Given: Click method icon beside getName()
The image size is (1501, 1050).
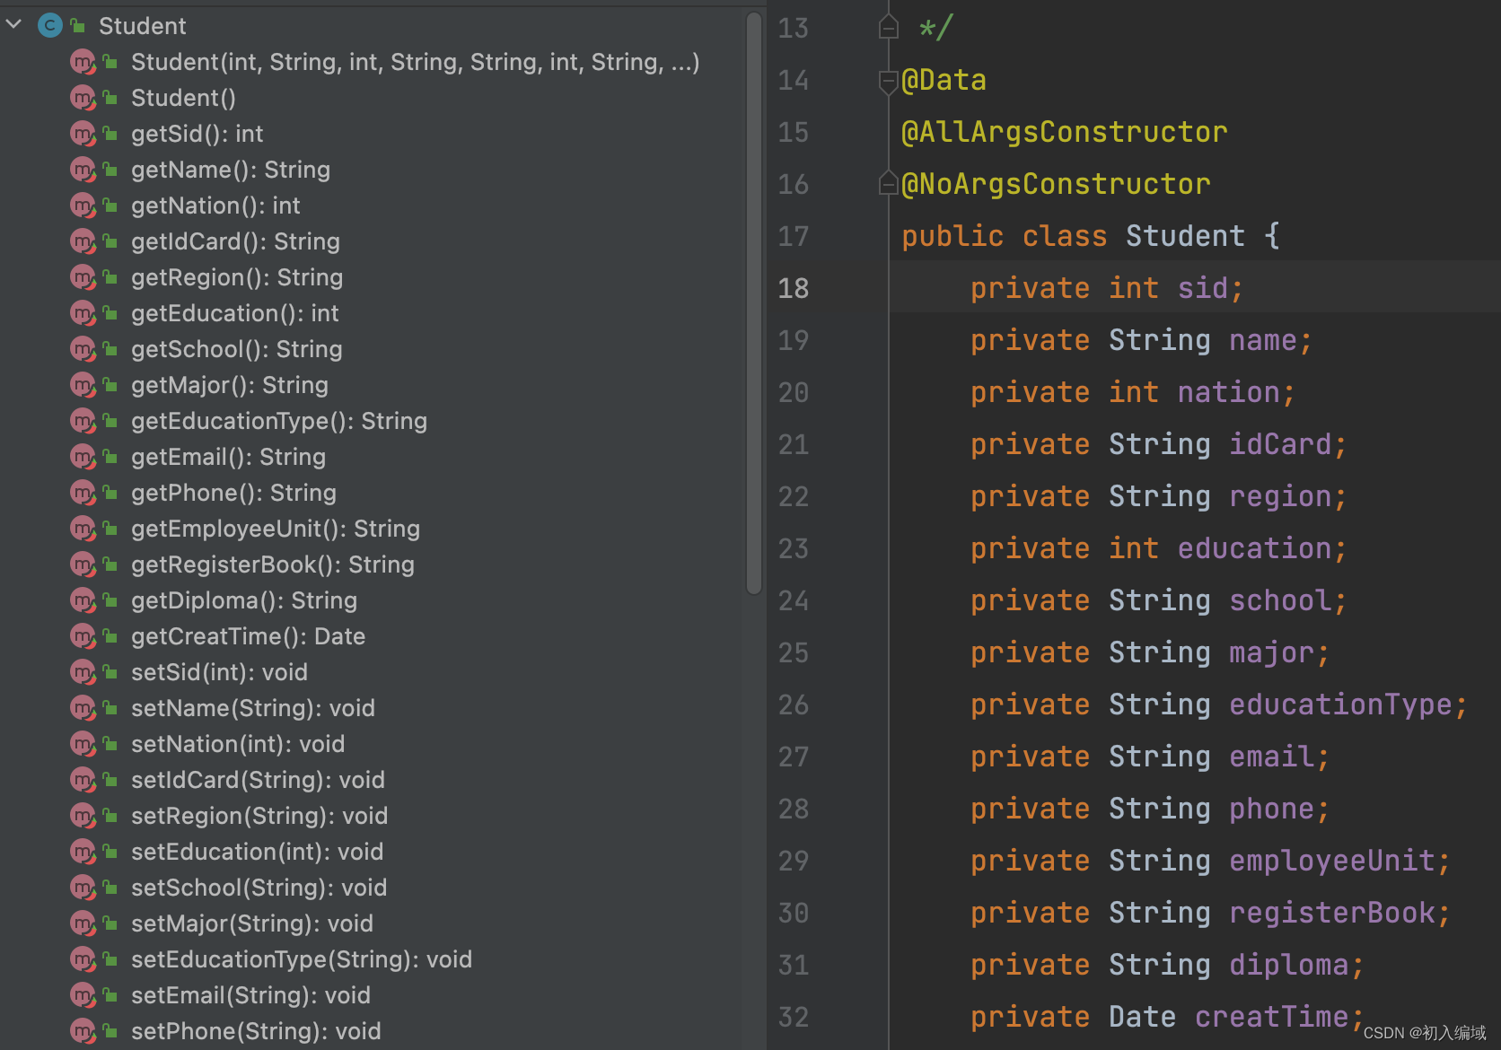Looking at the screenshot, I should coord(83,170).
